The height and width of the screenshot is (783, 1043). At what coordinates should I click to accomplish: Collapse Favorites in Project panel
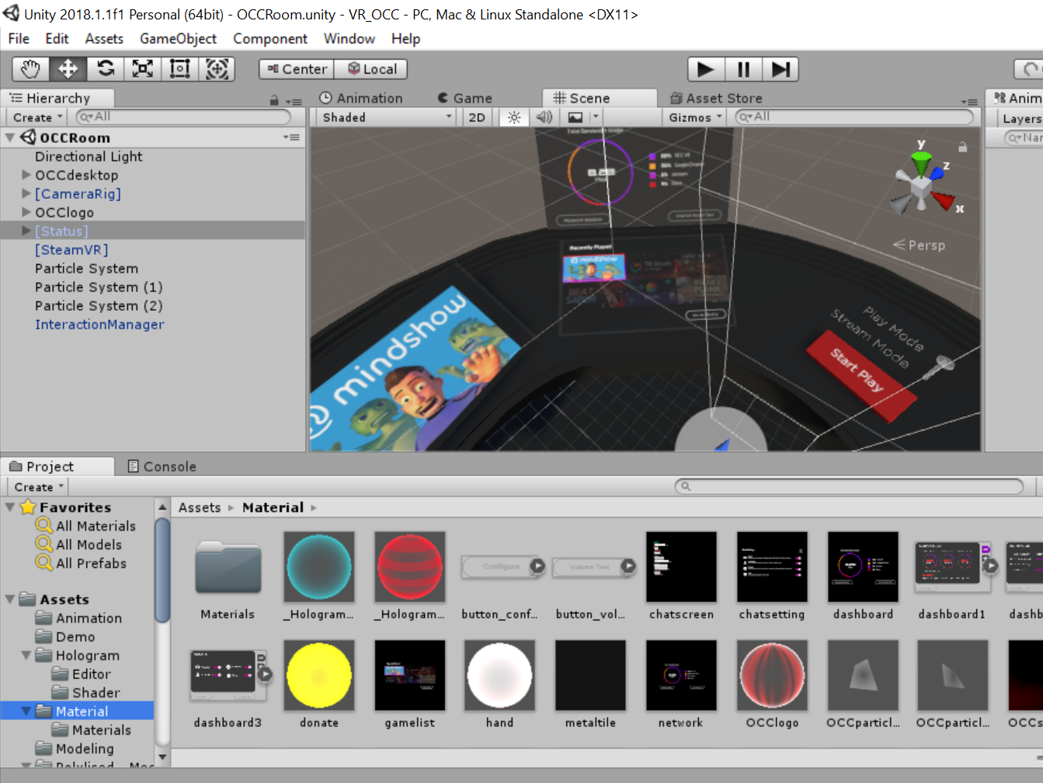click(x=10, y=507)
